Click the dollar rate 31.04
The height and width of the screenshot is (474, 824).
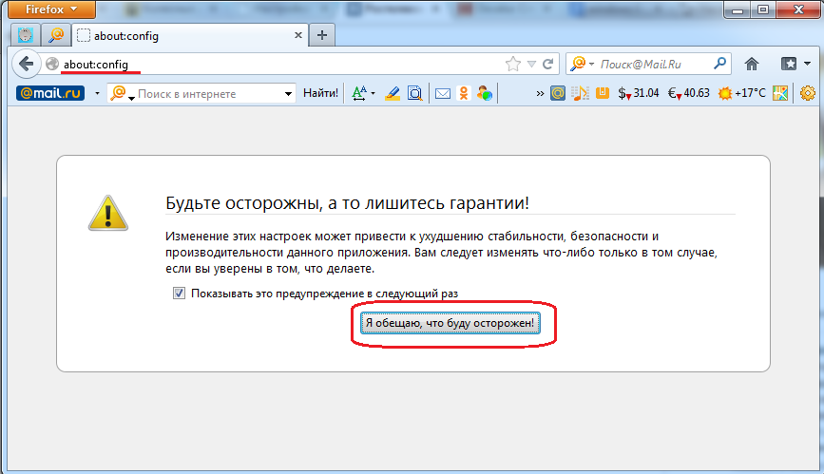[638, 93]
